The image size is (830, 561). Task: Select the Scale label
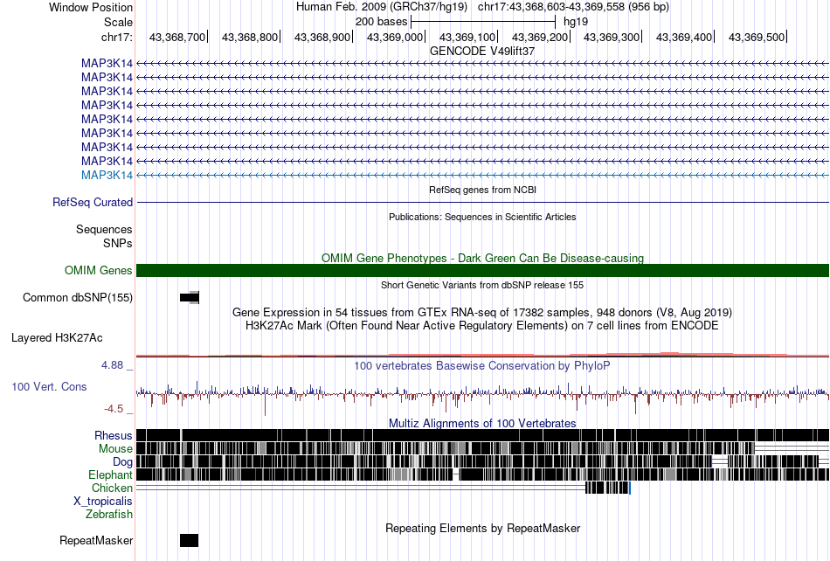pos(118,22)
